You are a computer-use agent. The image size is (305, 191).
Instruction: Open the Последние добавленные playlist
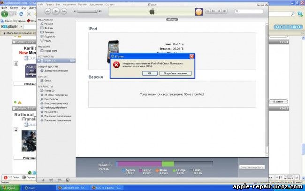[56, 116]
